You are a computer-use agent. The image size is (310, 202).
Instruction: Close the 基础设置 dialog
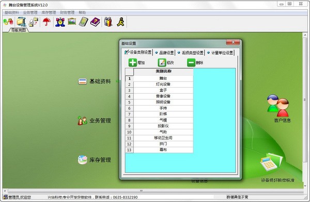(233, 42)
